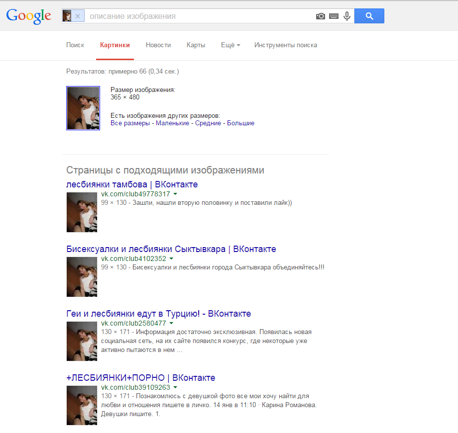Expand dropdown arrow next to vk.com/club4102352
The width and height of the screenshot is (458, 433).
171,259
